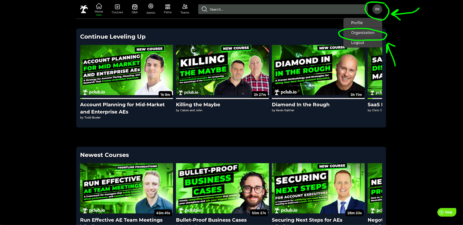463x225 pixels.
Task: Click Account Planning for Mid-Market title link
Action: 122,108
